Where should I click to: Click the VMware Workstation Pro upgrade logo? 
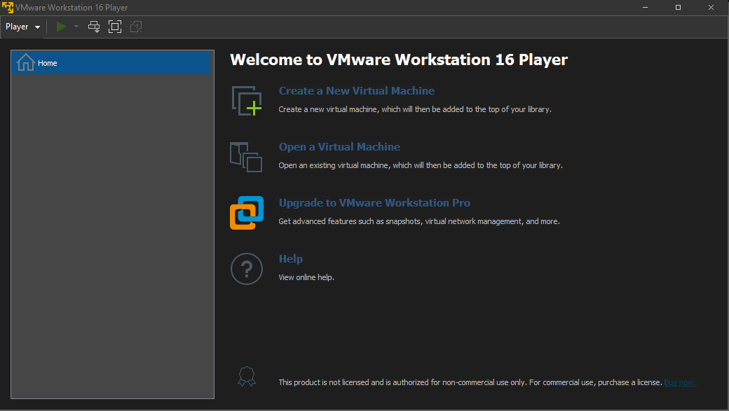click(x=246, y=212)
